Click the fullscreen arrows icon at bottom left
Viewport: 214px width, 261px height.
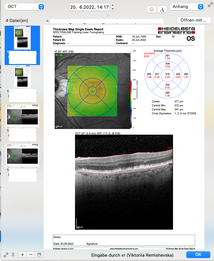pos(6,255)
